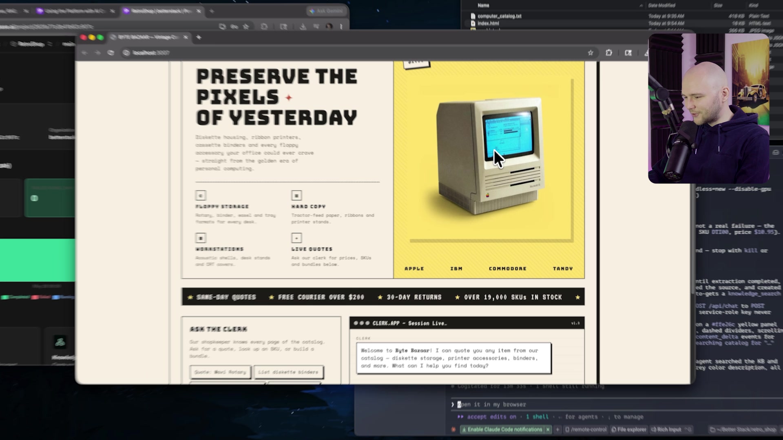Open new tab in background browser

coord(212,11)
